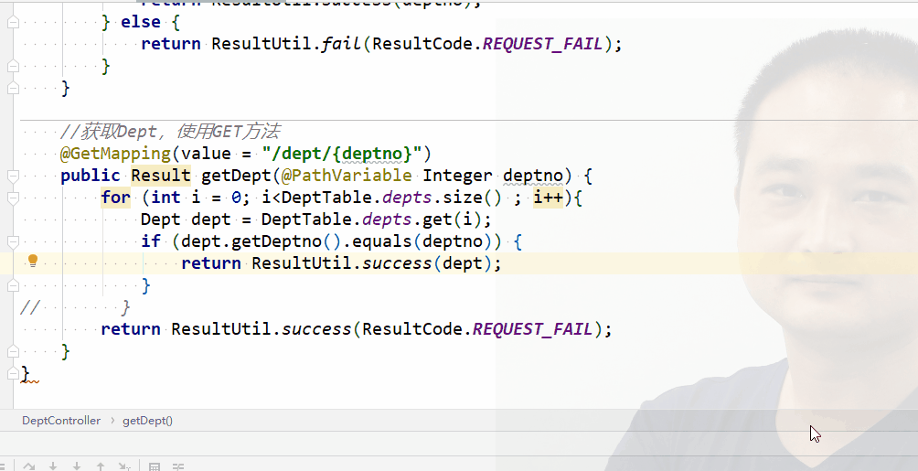Click the @PathVariable annotation
The width and height of the screenshot is (918, 471).
click(x=347, y=176)
